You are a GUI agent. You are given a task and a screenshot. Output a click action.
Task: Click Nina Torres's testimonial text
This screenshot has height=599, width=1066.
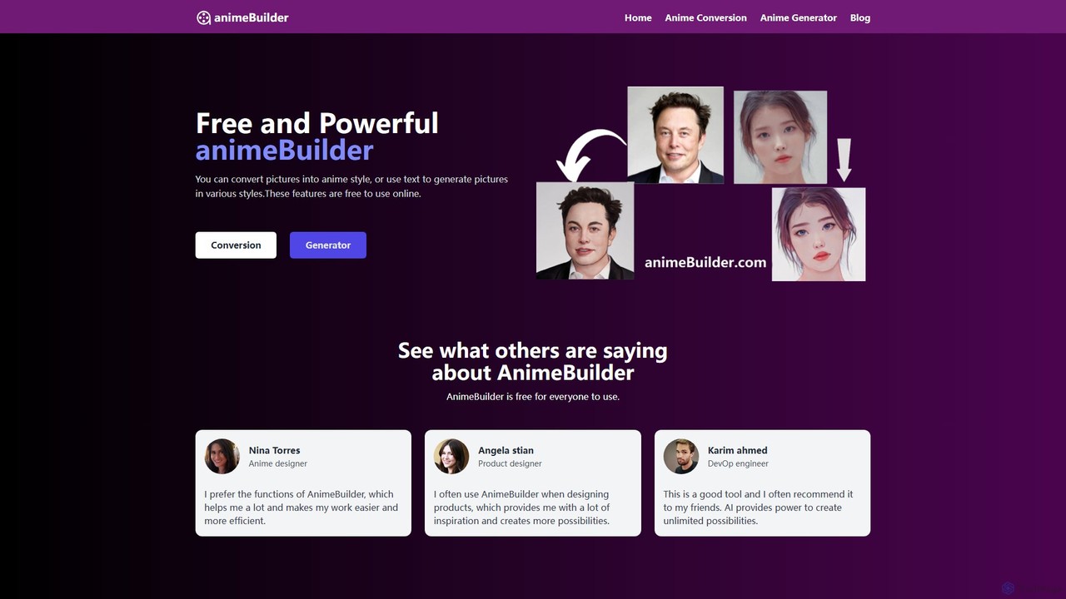[301, 507]
